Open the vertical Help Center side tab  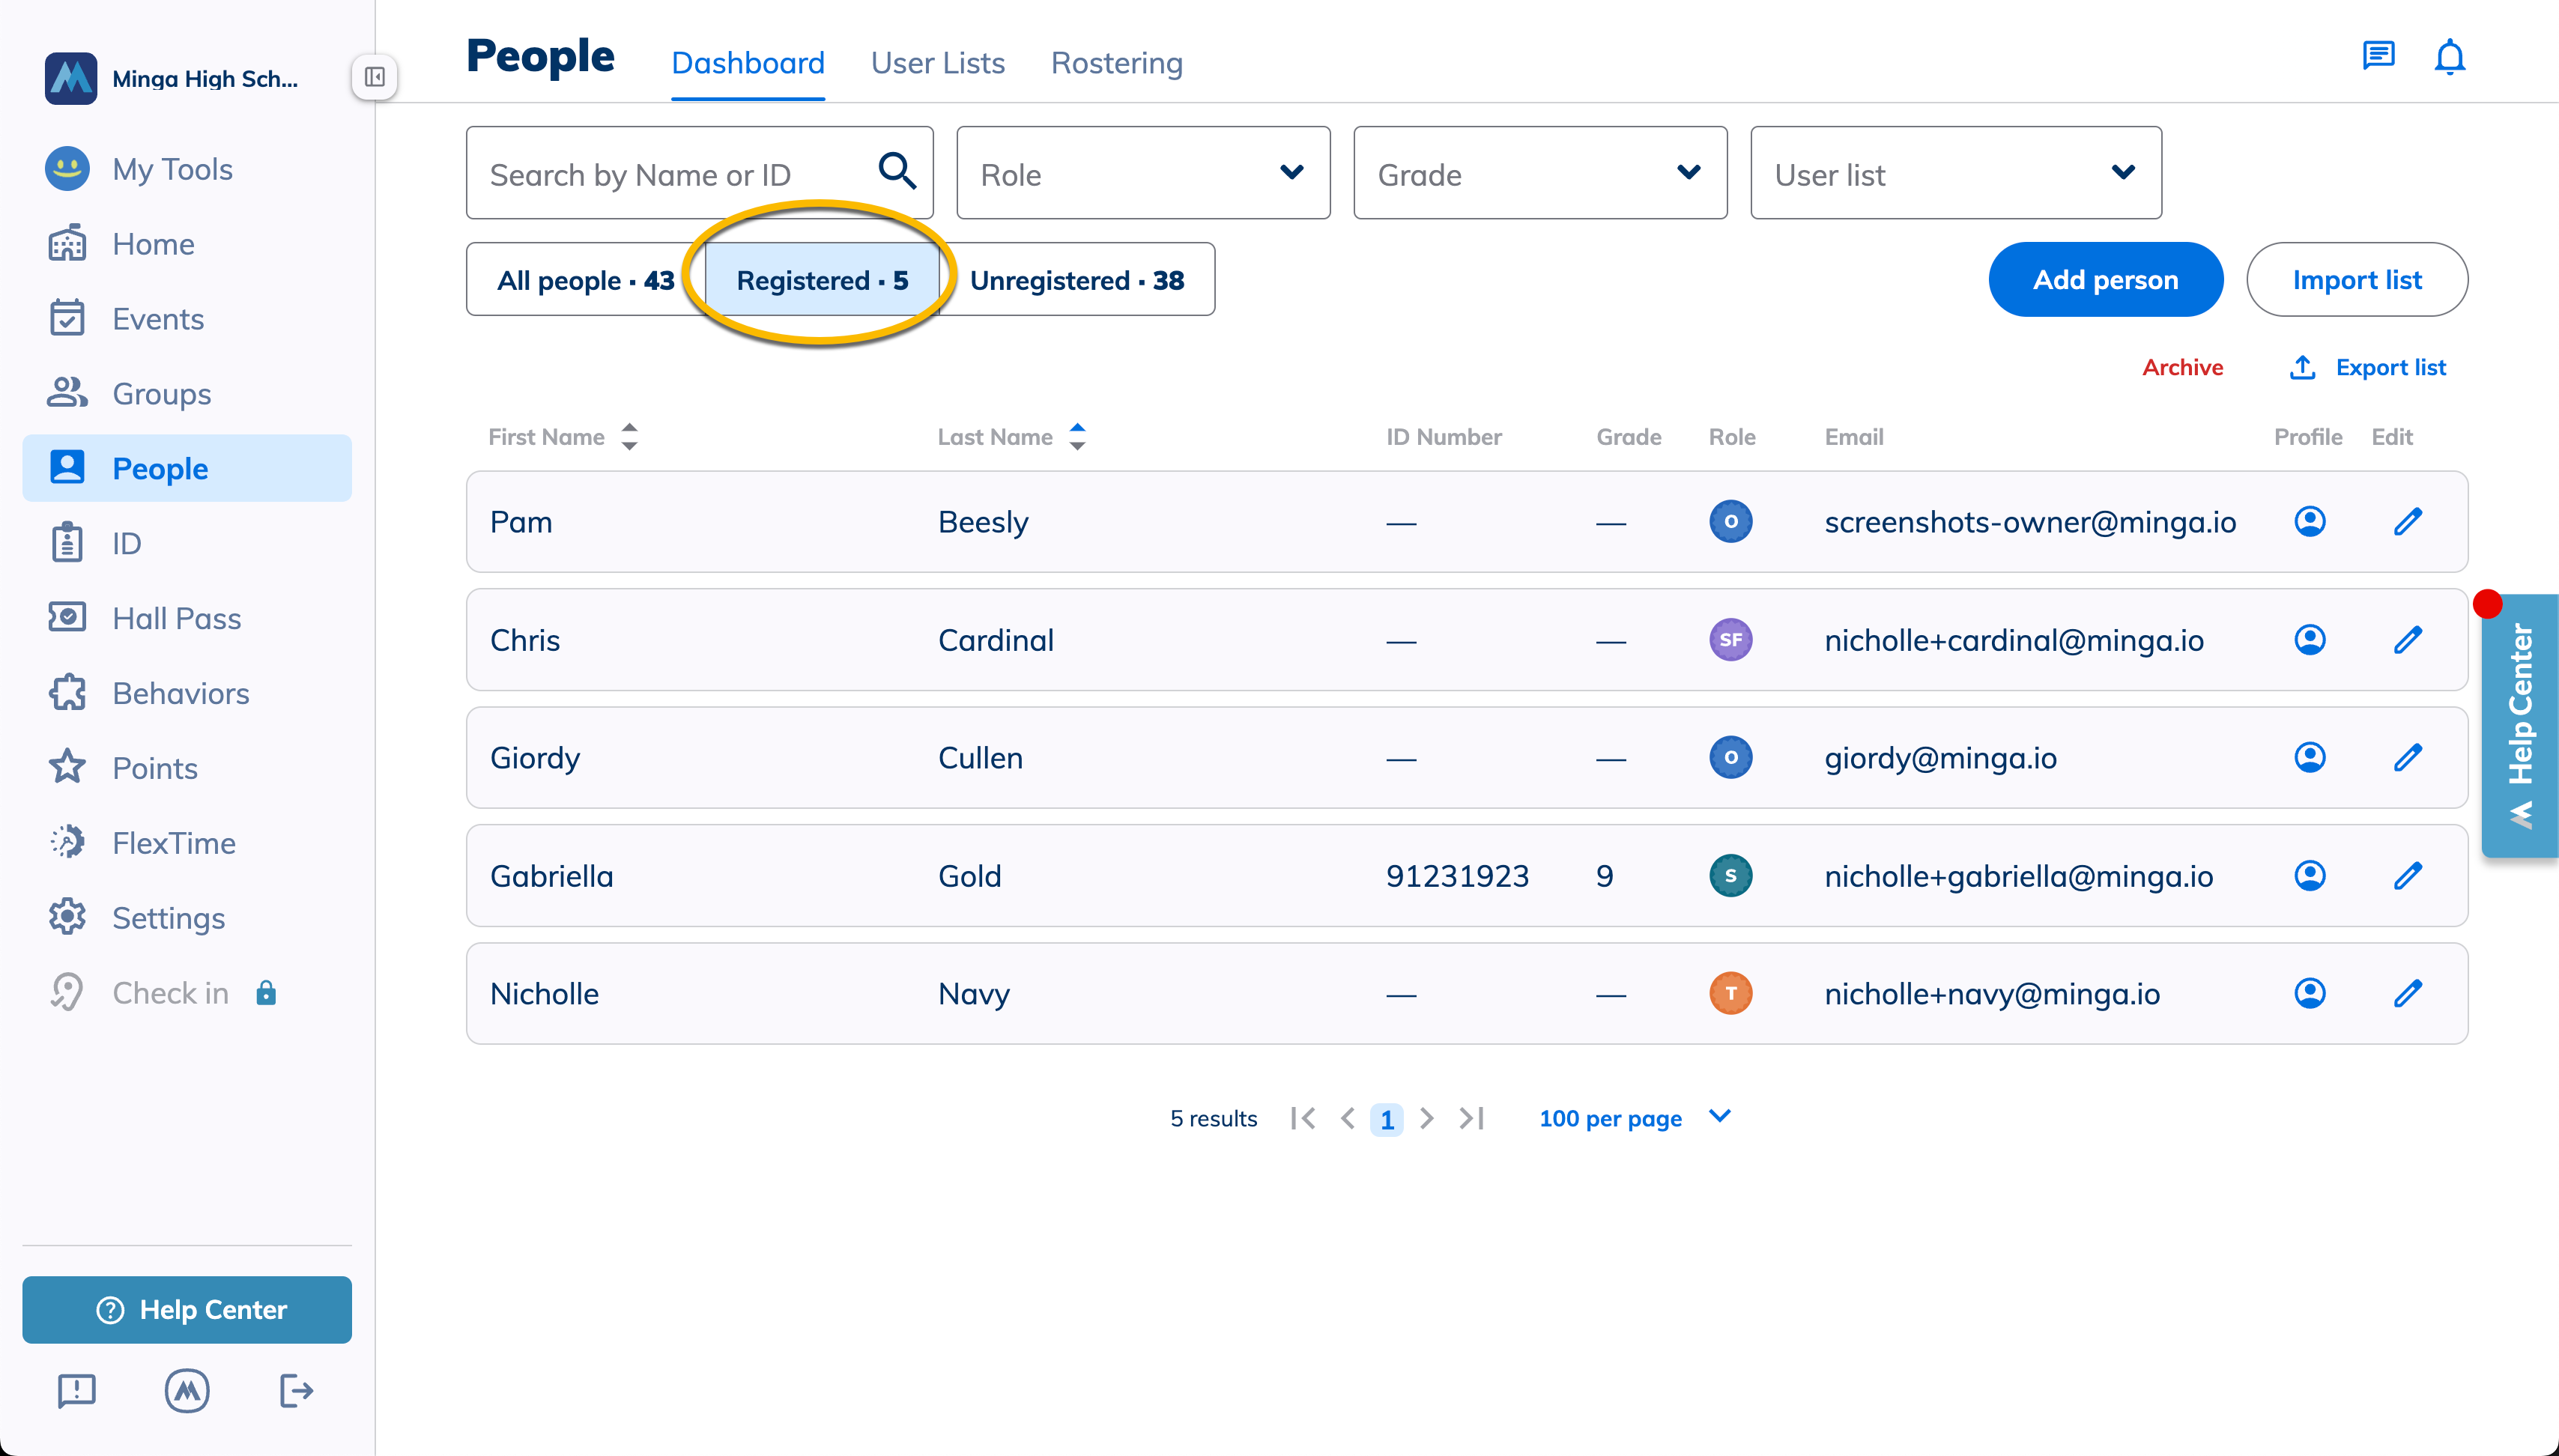click(2520, 725)
